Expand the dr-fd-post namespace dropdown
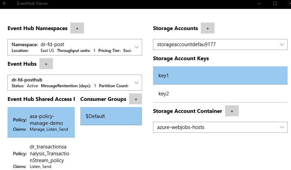 pos(75,47)
